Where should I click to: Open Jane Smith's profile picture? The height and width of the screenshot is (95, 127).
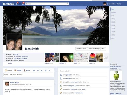(x=14, y=42)
